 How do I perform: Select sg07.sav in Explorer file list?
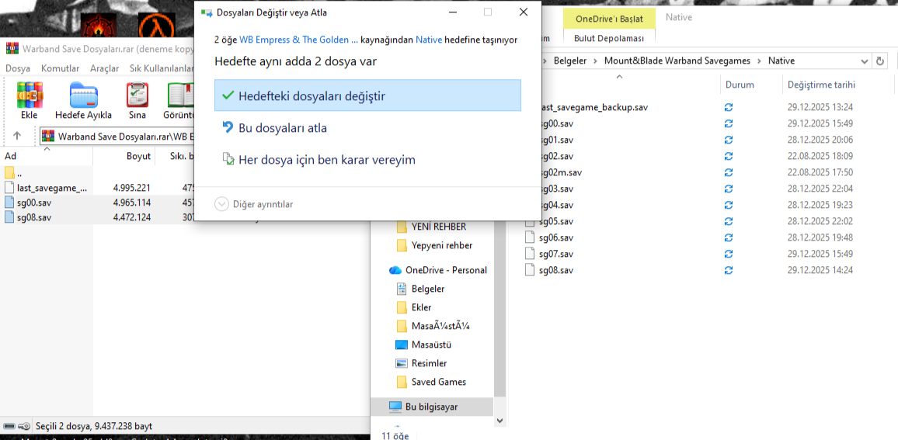[x=548, y=254]
